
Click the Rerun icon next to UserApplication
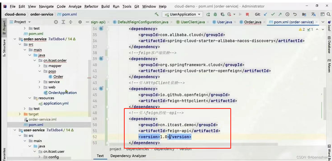tap(208, 14)
